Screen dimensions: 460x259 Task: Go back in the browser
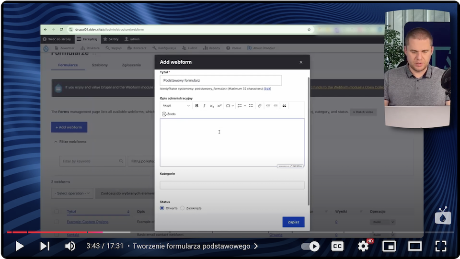click(x=46, y=29)
